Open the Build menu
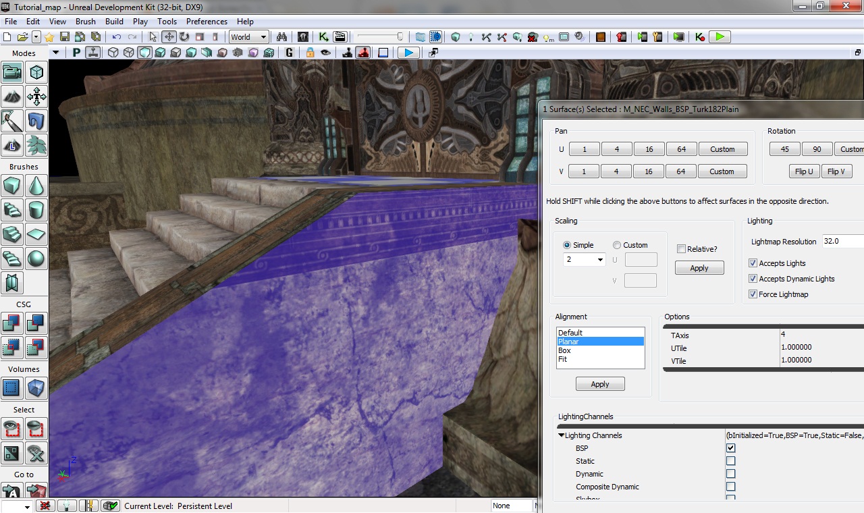Image resolution: width=864 pixels, height=513 pixels. 114,22
